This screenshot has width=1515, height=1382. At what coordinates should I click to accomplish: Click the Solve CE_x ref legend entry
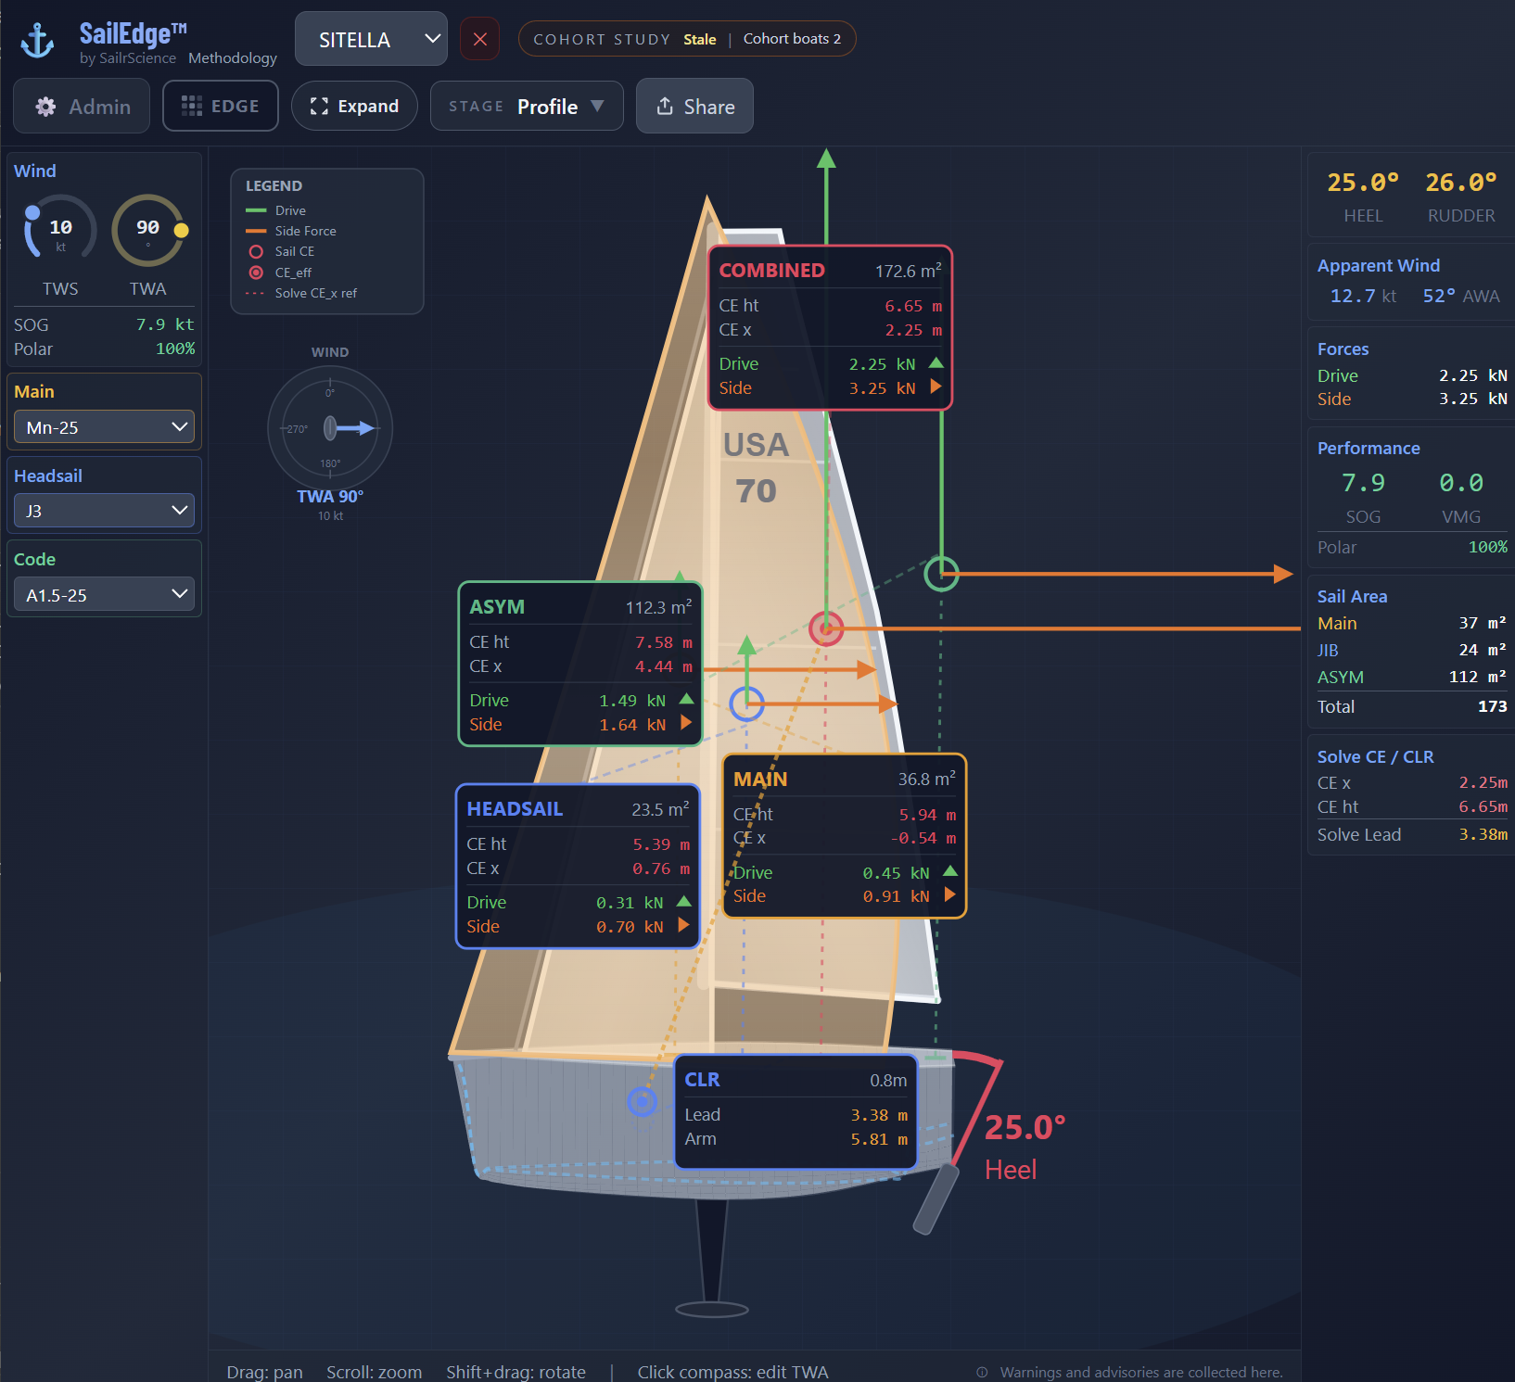[x=301, y=293]
